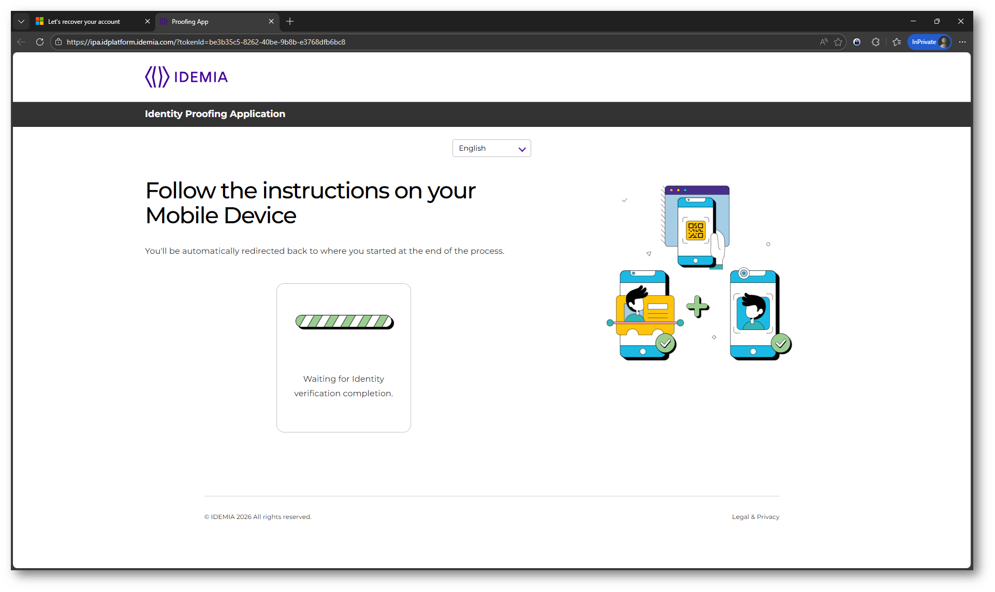Image resolution: width=995 pixels, height=592 pixels.
Task: View site information lock icon
Action: coord(58,42)
